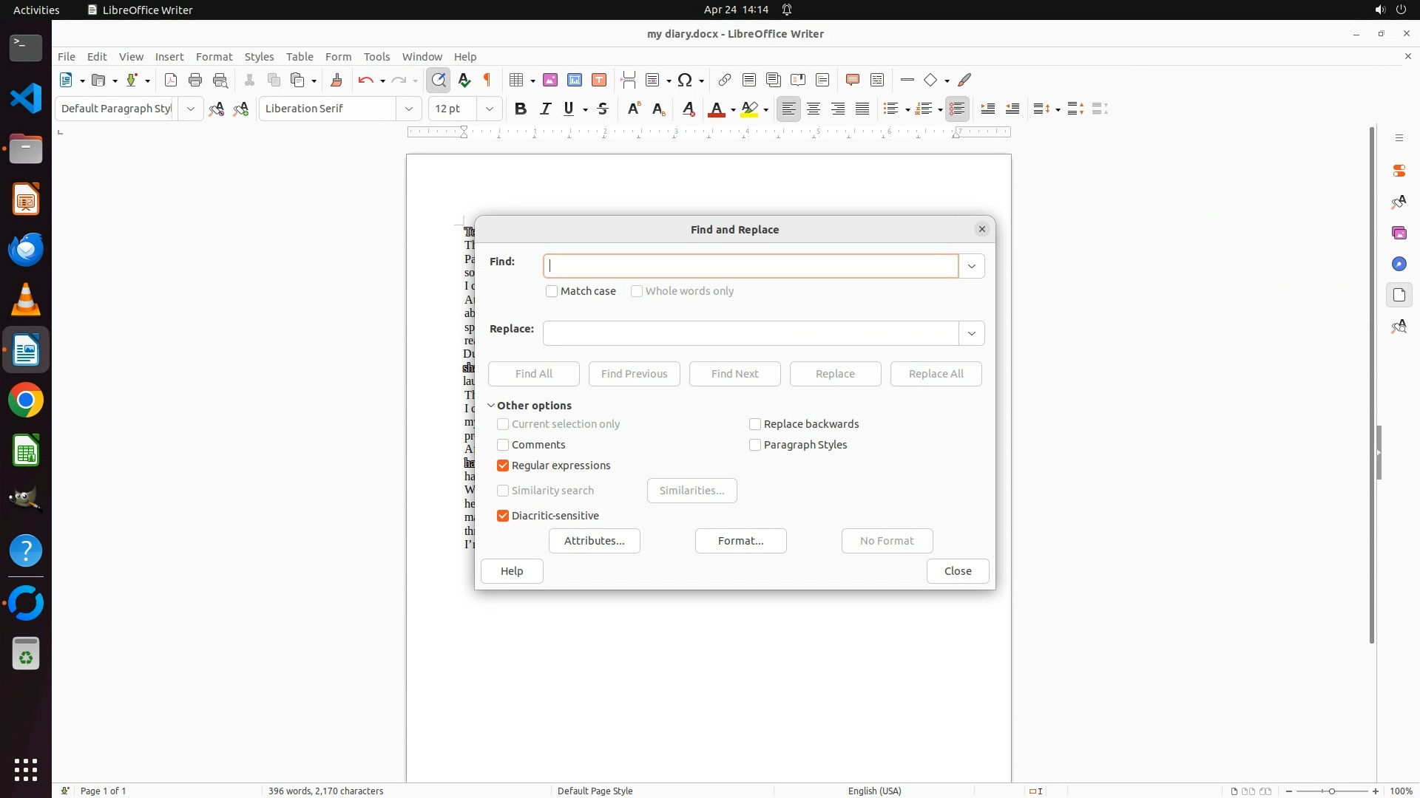The width and height of the screenshot is (1420, 798).
Task: Click the Insert Hyperlink toolbar icon
Action: point(725,80)
